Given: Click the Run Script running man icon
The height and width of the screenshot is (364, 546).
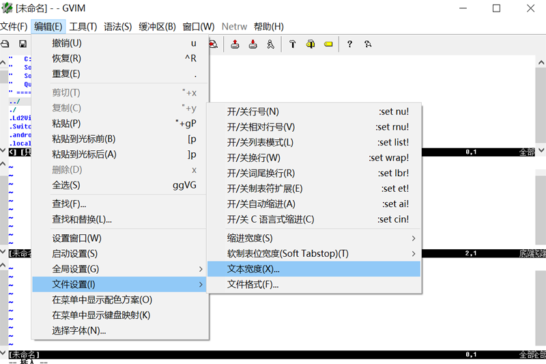Looking at the screenshot, I should (270, 44).
